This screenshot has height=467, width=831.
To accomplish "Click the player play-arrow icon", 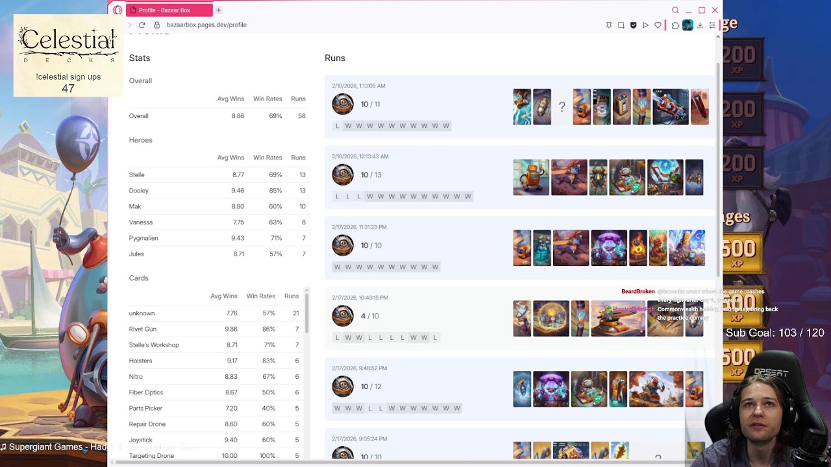I will (645, 25).
